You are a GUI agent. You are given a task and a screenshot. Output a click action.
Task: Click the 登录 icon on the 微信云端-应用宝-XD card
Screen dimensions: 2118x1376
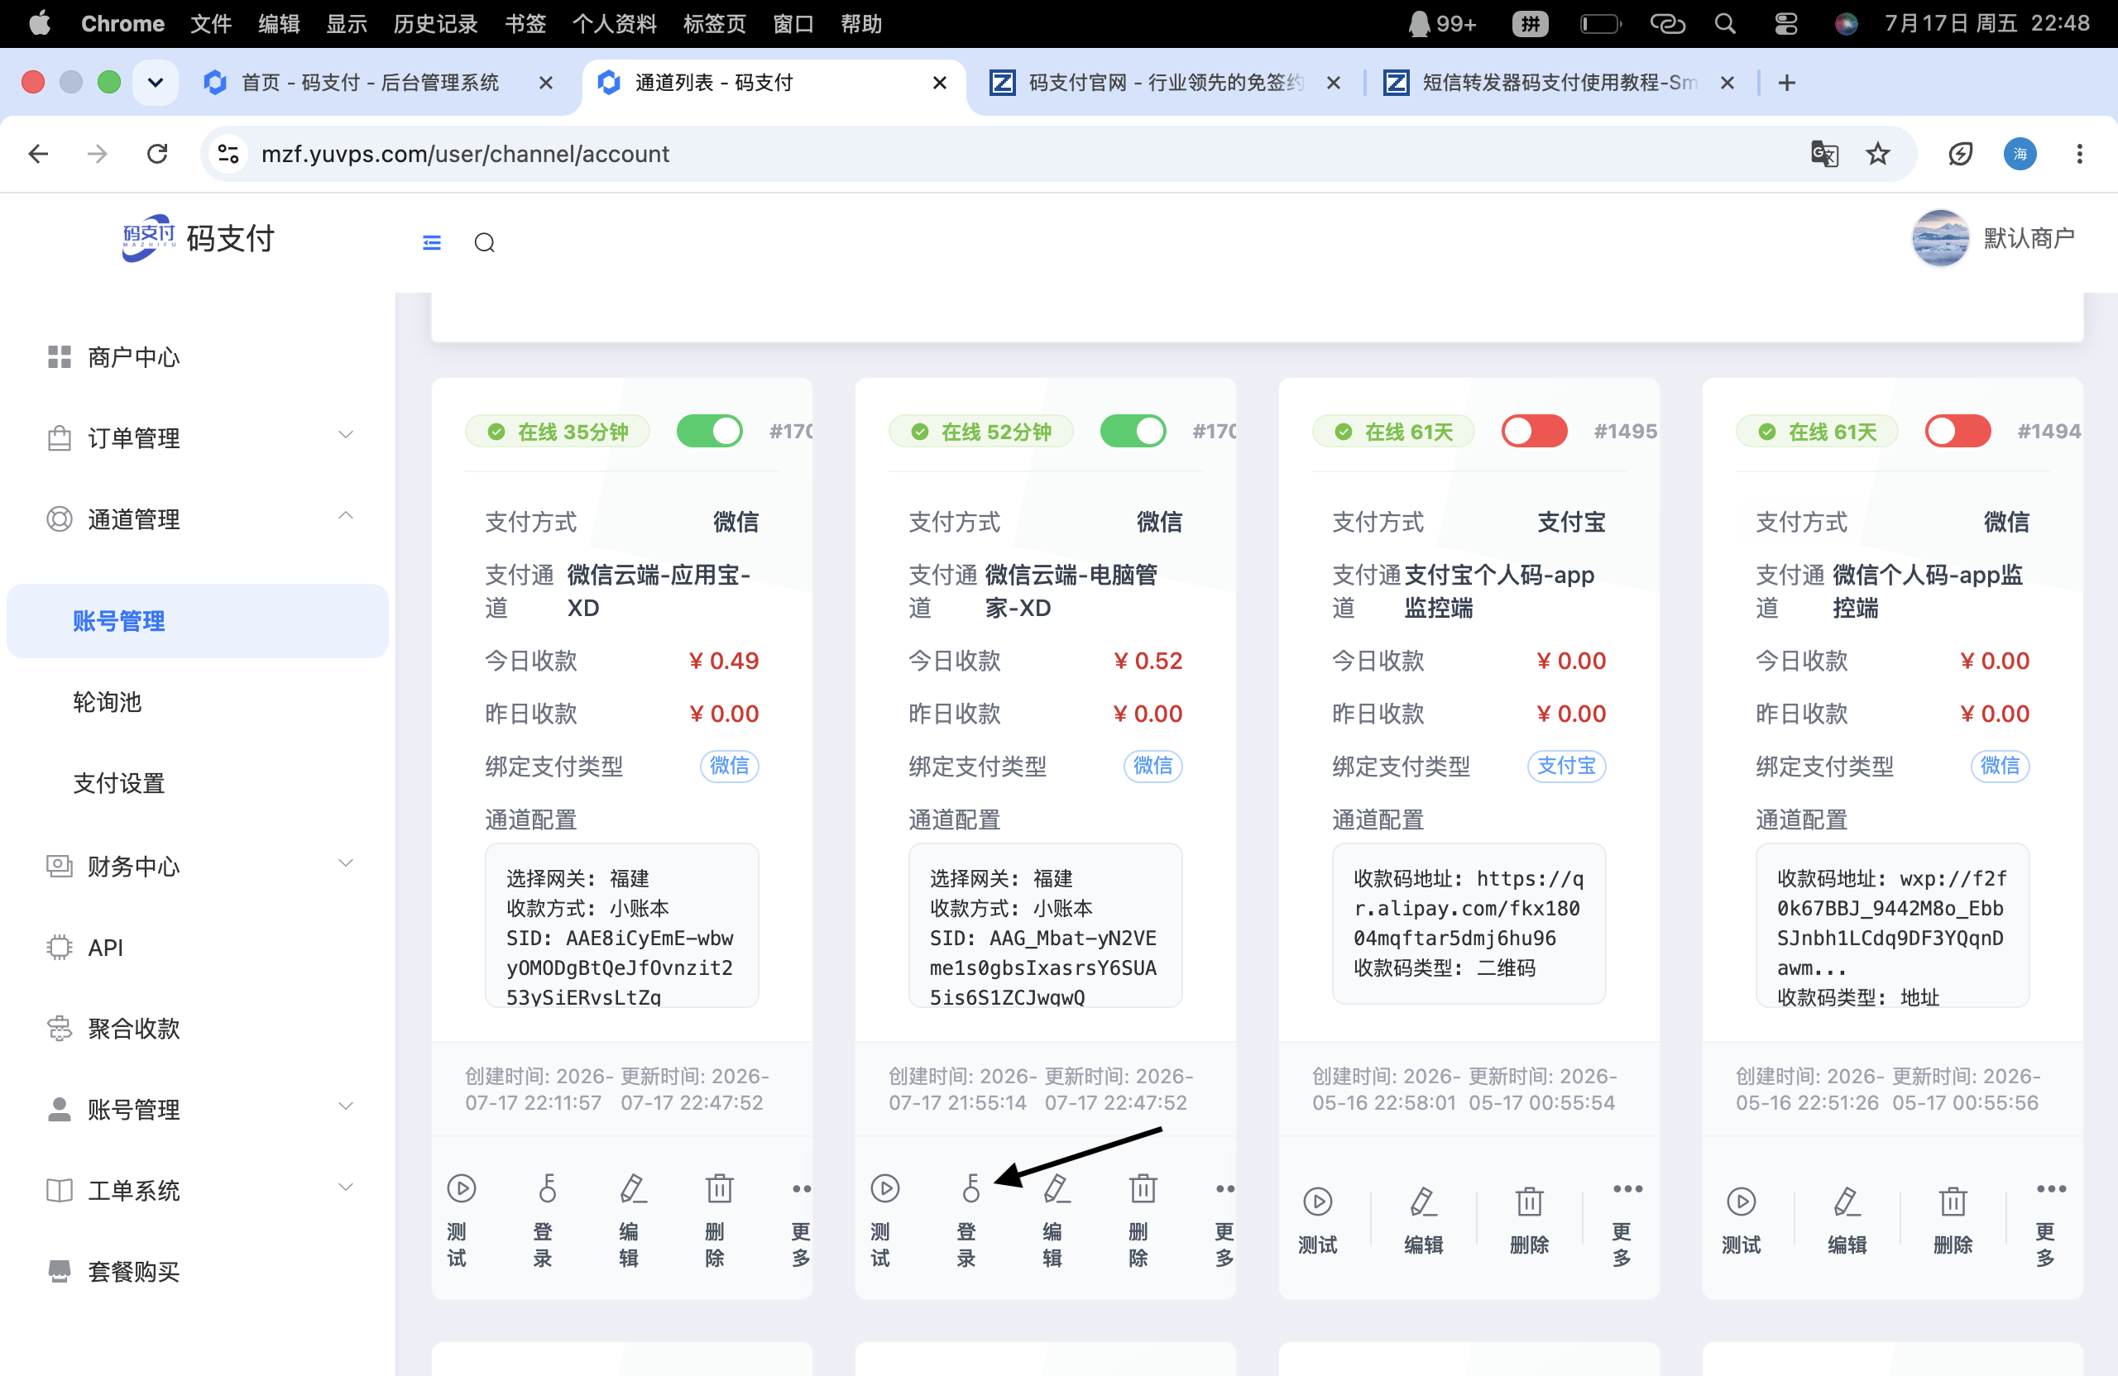(548, 1187)
